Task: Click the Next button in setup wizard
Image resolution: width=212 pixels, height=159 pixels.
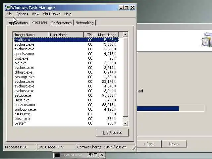Action: [x=174, y=144]
